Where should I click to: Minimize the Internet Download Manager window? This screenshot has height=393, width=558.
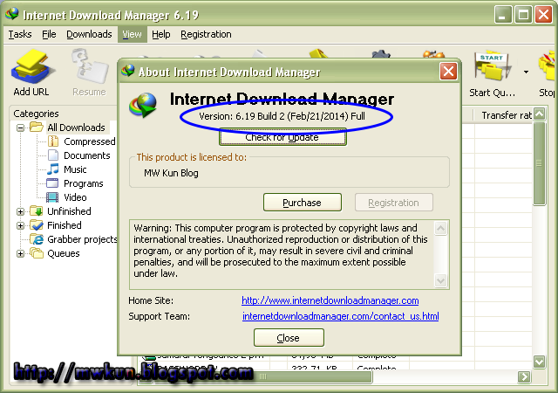pos(502,15)
